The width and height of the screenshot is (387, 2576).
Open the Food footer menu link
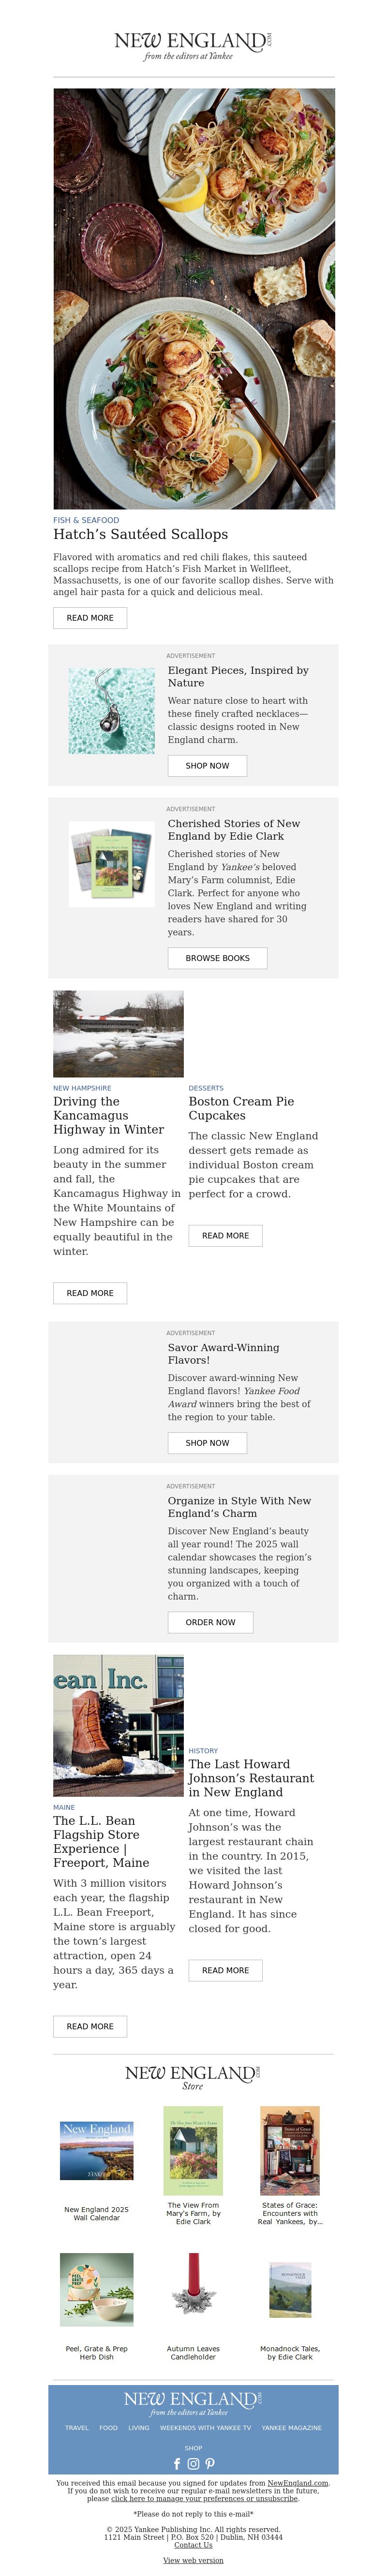pyautogui.click(x=108, y=2428)
